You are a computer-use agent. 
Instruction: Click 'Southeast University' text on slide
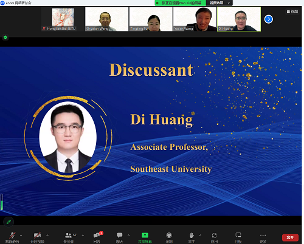point(171,169)
